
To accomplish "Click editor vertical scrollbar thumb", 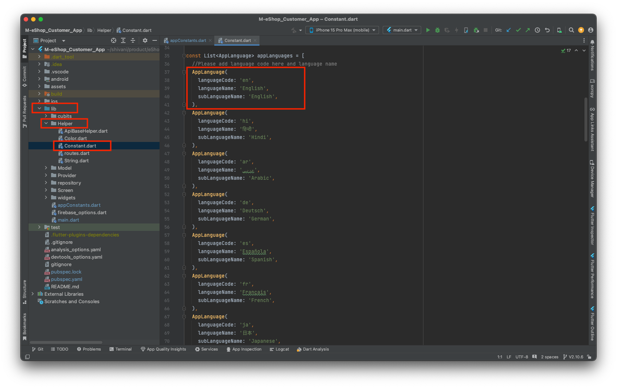I will 586,119.
